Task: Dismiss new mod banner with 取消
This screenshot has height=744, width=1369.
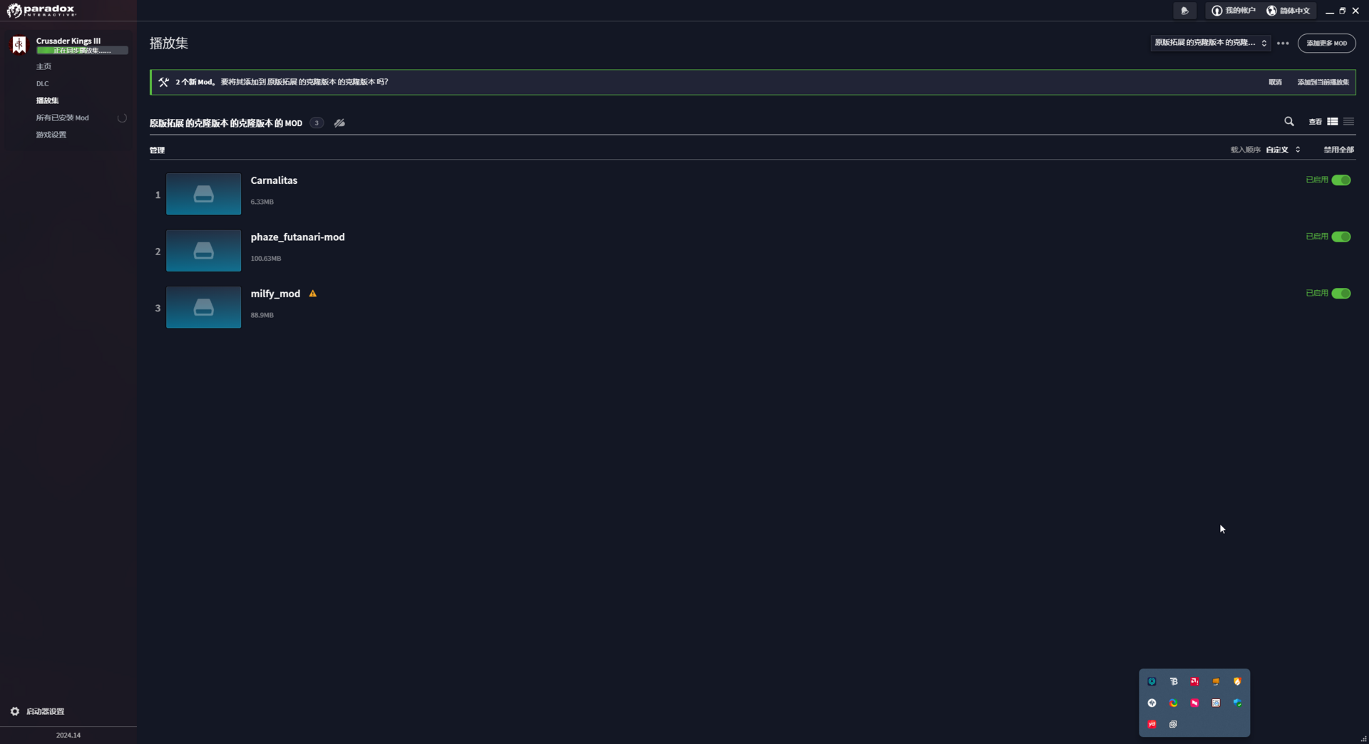Action: pos(1275,82)
